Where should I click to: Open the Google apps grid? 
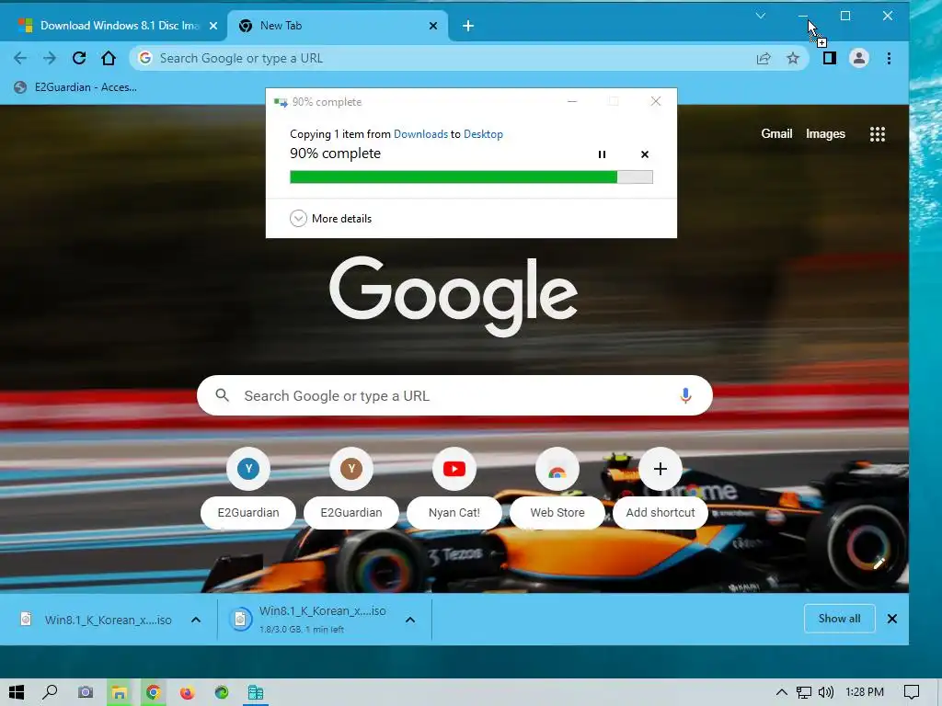click(x=877, y=134)
